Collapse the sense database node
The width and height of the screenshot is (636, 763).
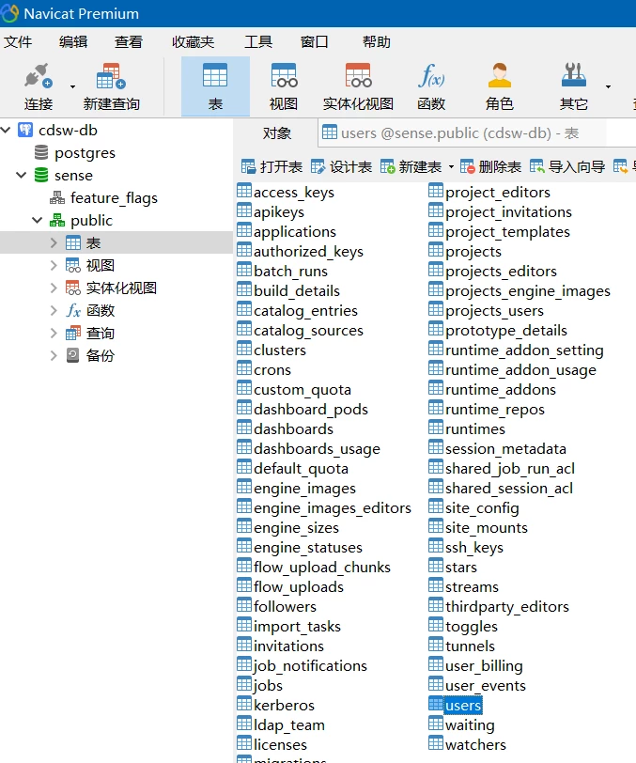click(x=21, y=175)
